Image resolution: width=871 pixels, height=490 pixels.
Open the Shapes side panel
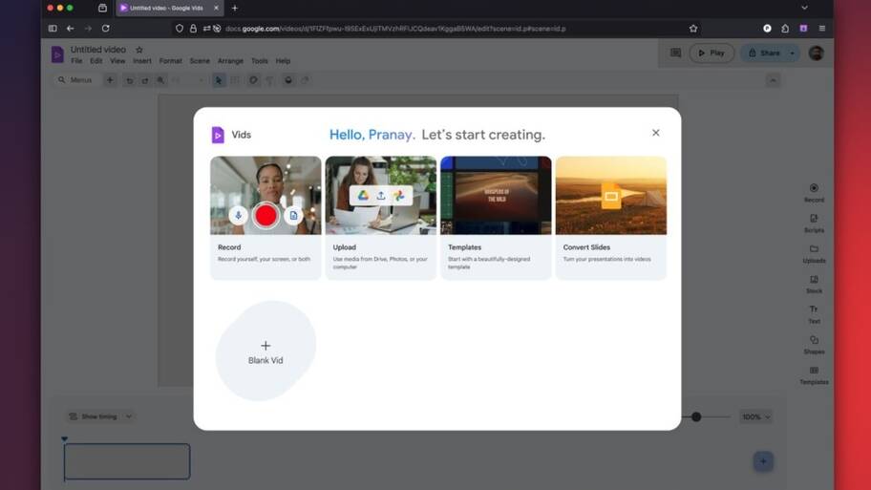(x=814, y=345)
